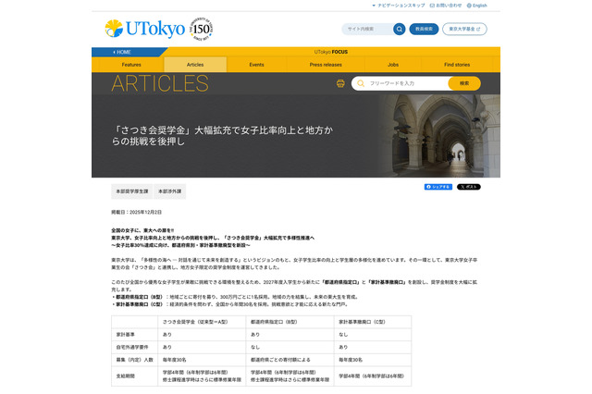Expand the ナビゲーションスキップ arrow
The height and width of the screenshot is (394, 592).
tap(374, 6)
